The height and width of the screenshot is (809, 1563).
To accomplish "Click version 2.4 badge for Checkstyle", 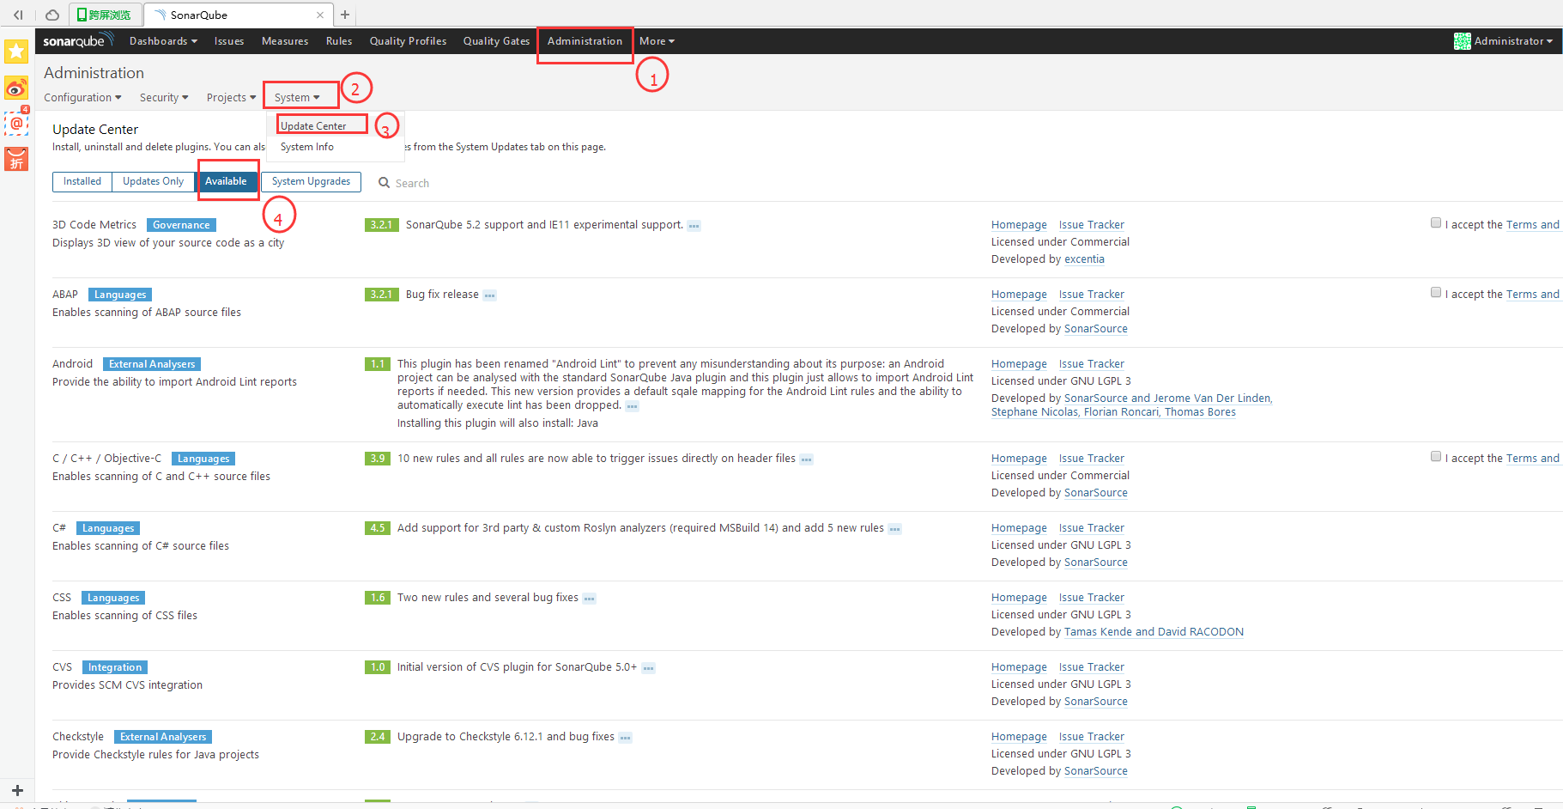I will pyautogui.click(x=378, y=737).
